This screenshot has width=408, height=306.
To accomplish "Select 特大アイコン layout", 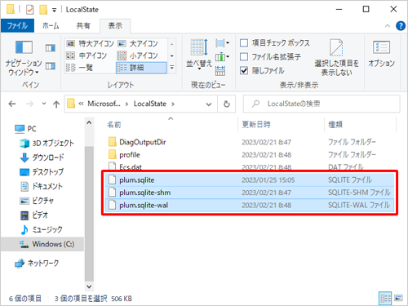I will [x=90, y=43].
